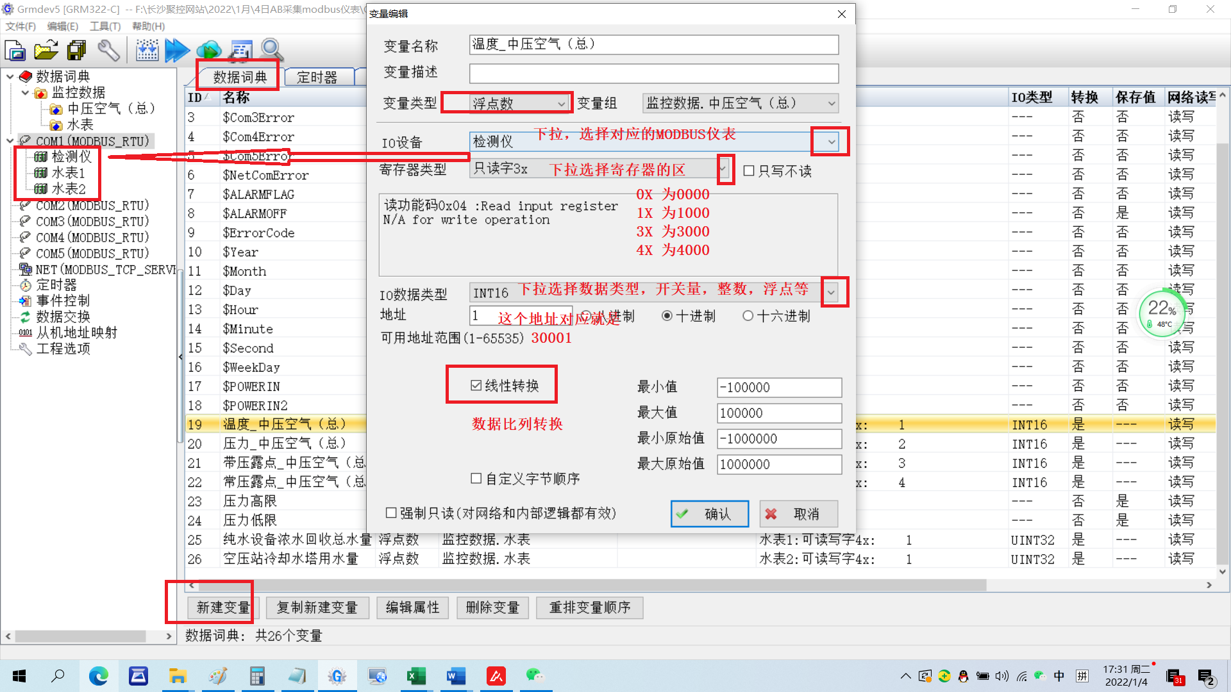1231x692 pixels.
Task: Switch to the 定时器 tab
Action: [317, 78]
